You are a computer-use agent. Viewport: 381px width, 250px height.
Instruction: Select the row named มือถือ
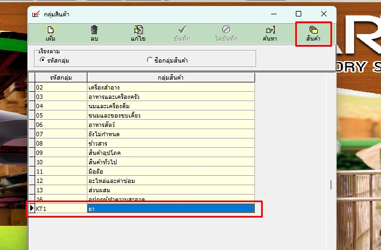coord(142,171)
